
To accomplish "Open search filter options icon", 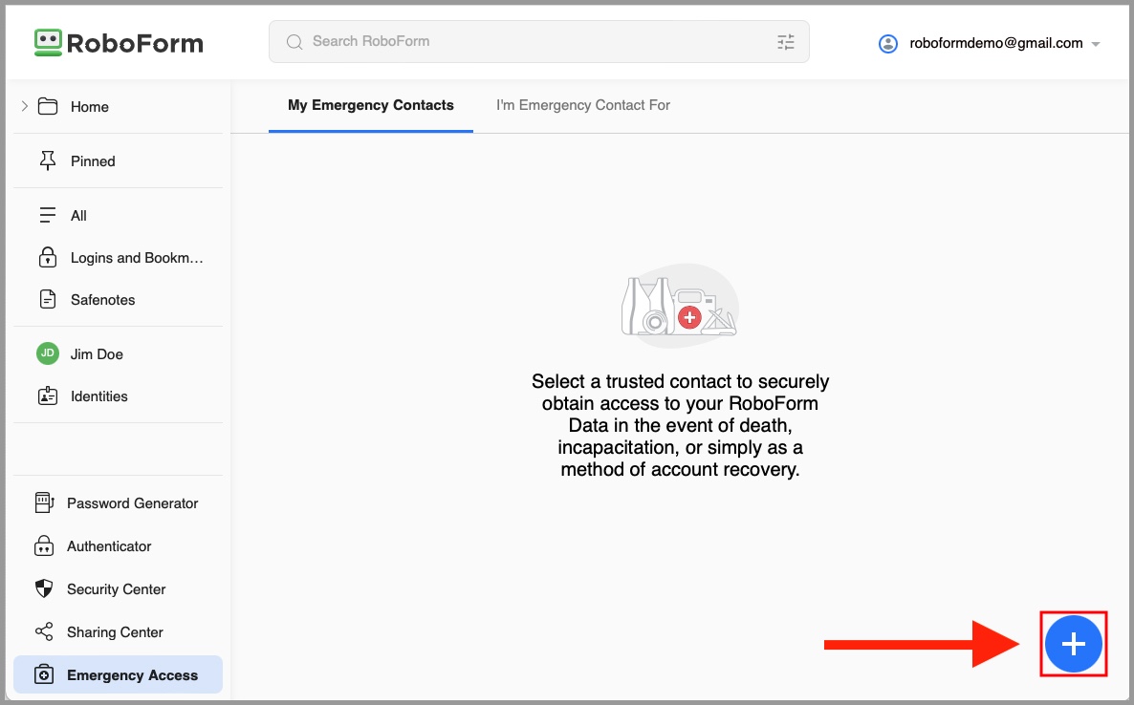I will pyautogui.click(x=785, y=42).
